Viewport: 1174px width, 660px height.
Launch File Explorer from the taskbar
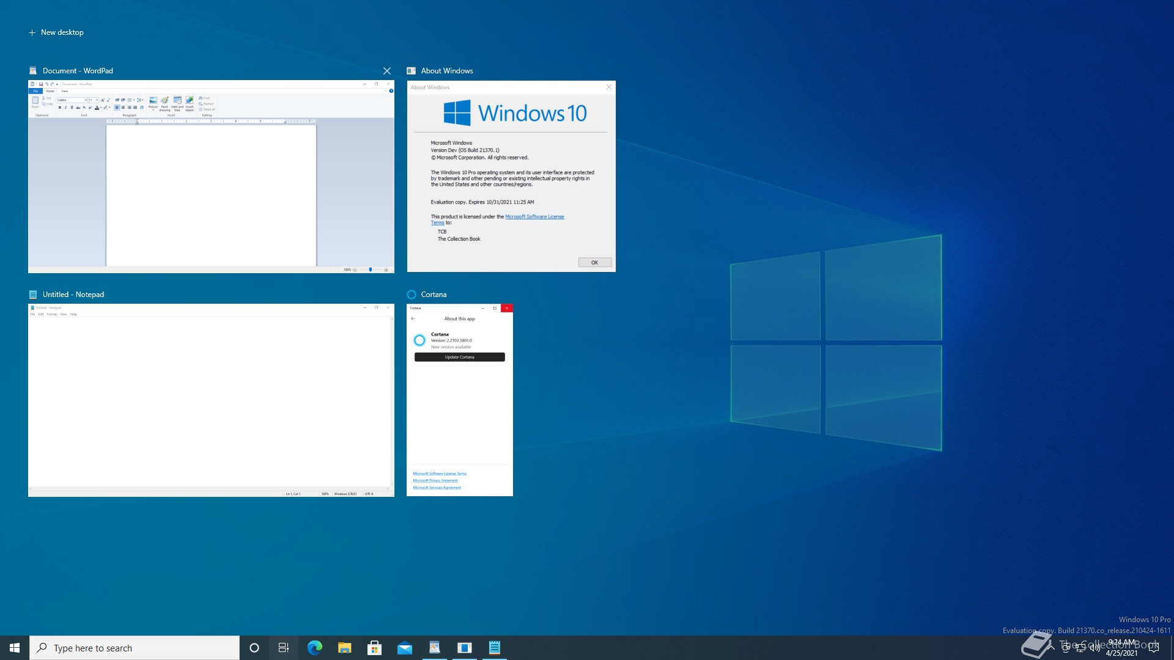point(344,648)
